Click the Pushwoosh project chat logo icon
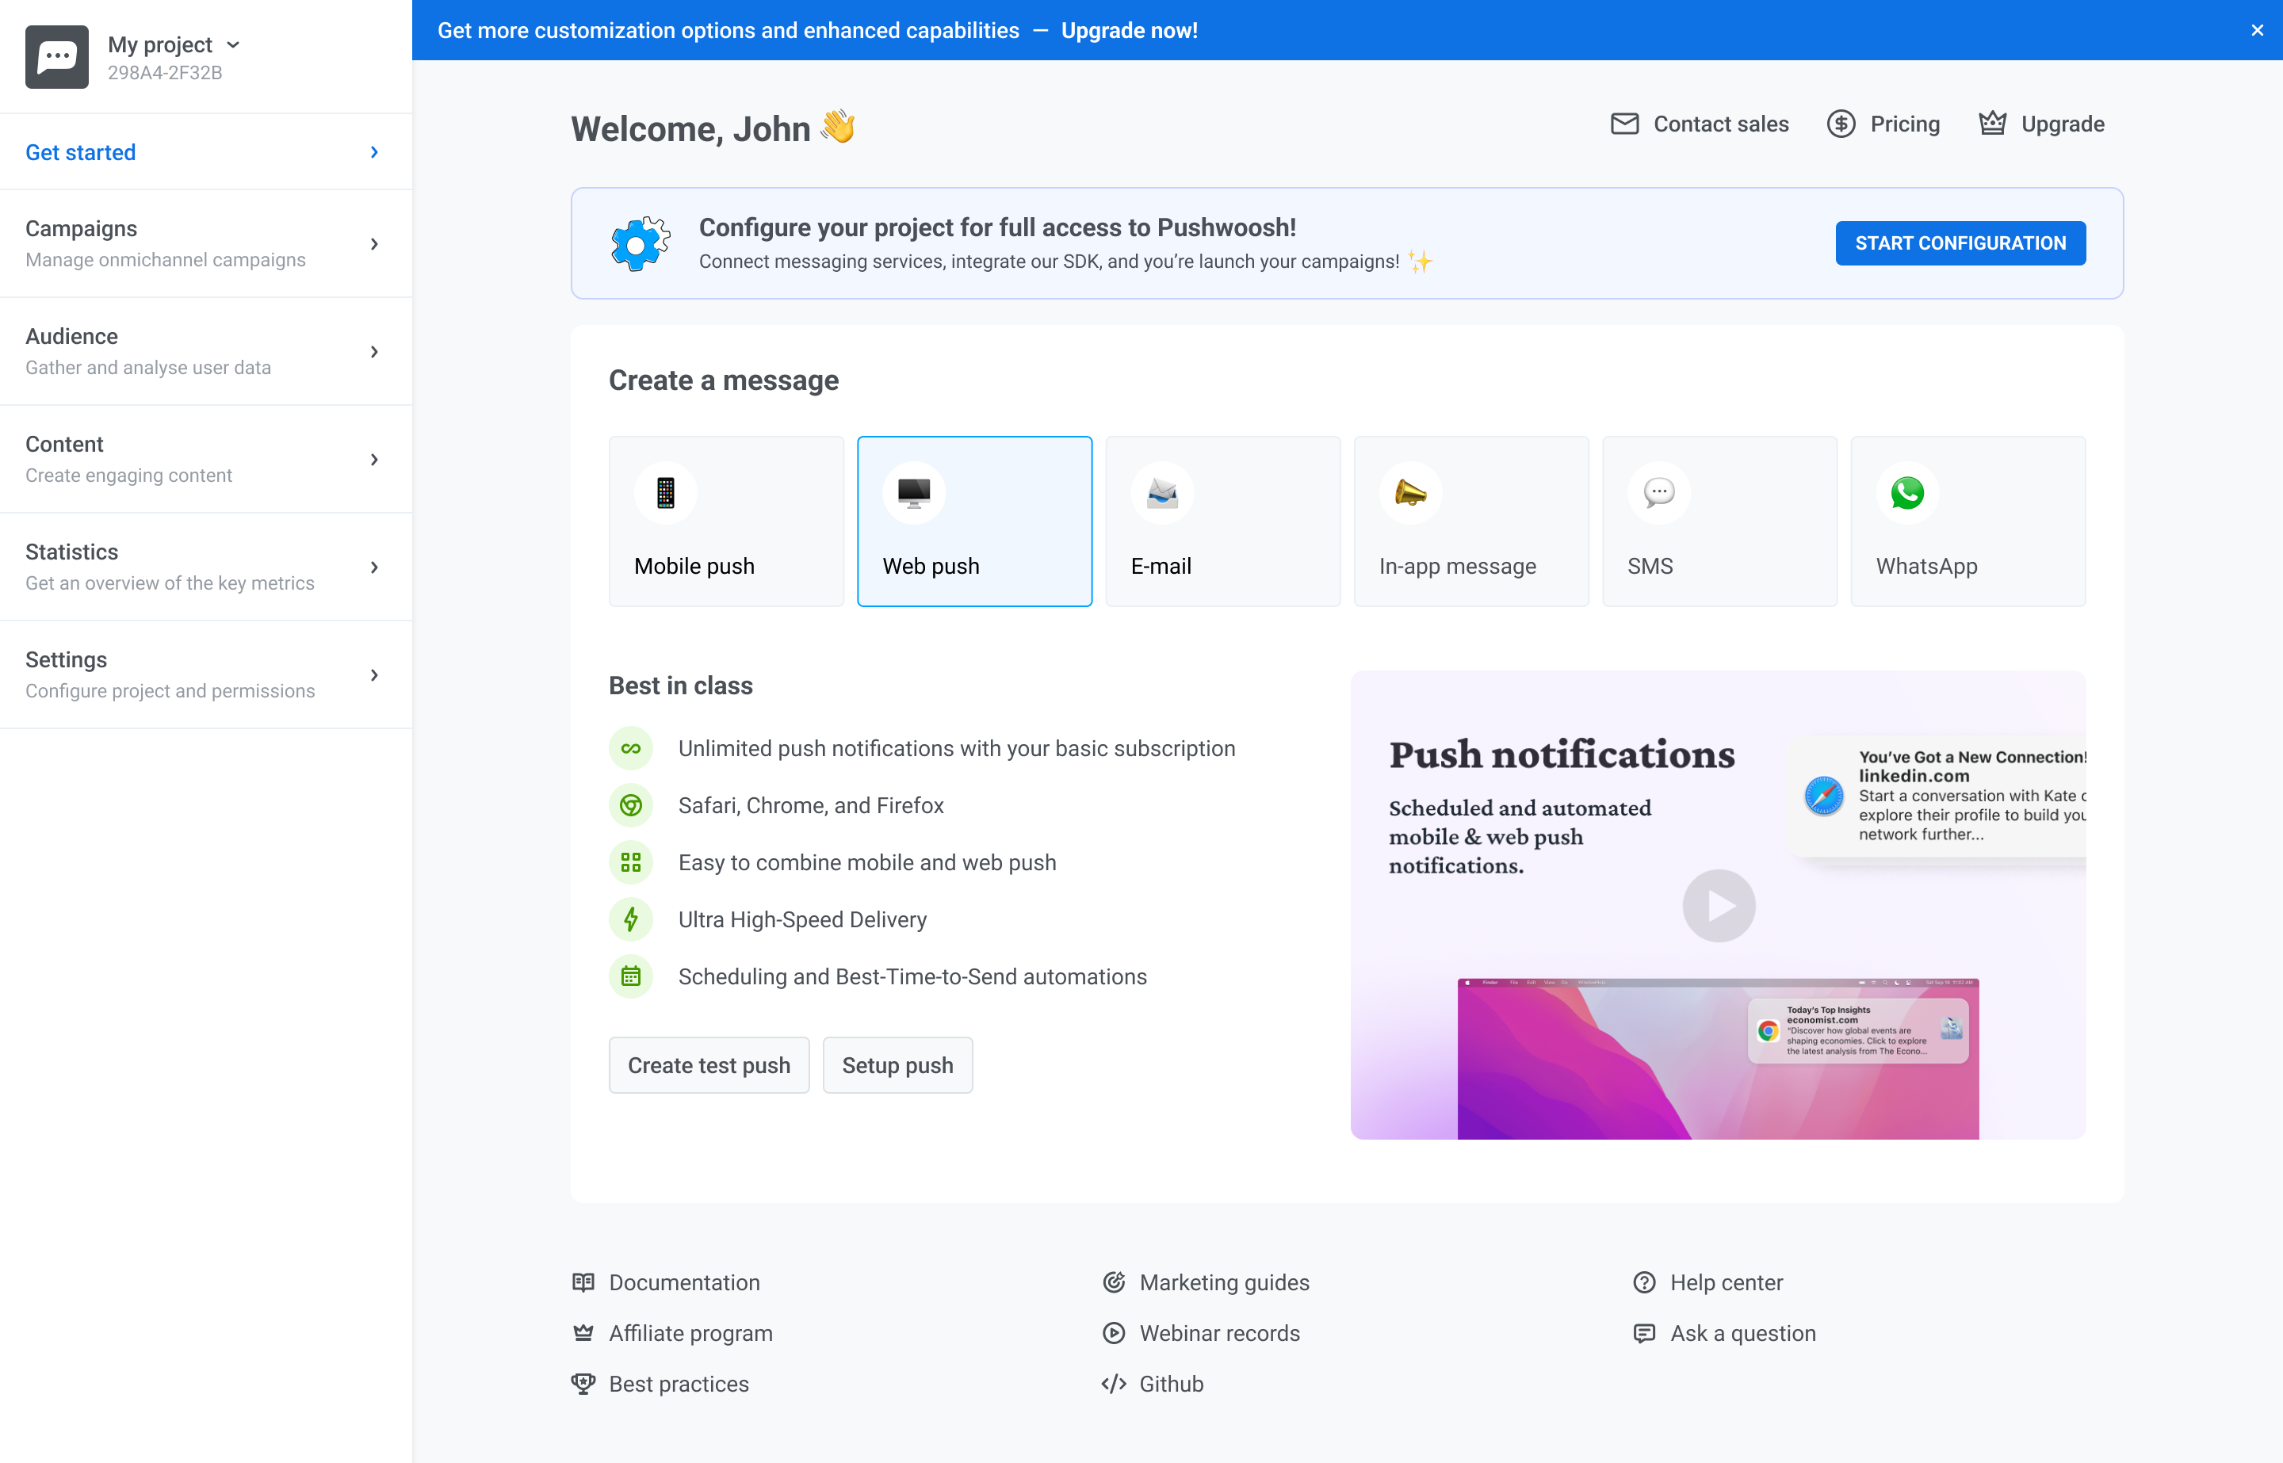2283x1463 pixels. coord(57,57)
